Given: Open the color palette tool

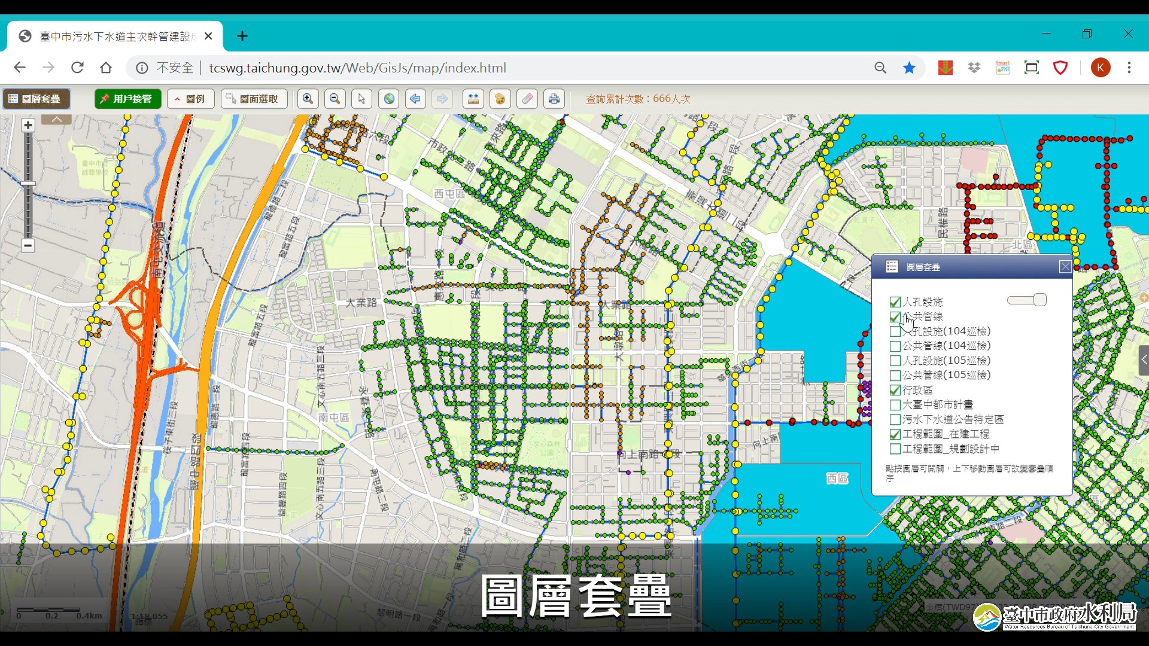Looking at the screenshot, I should click(x=500, y=99).
